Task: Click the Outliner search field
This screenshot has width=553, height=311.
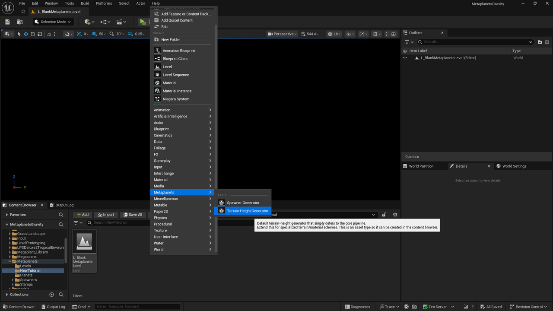Action: [x=475, y=42]
